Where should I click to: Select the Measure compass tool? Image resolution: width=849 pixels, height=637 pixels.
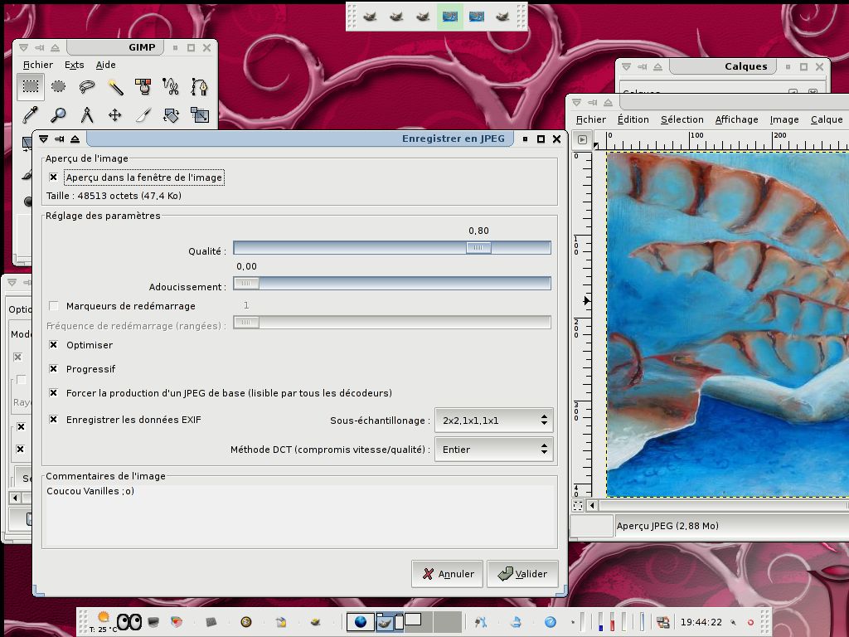point(86,114)
